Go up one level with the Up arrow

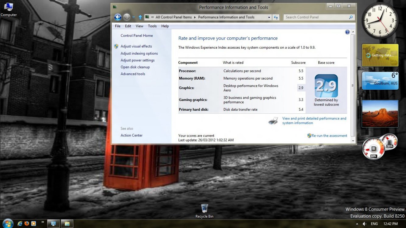[x=140, y=17]
